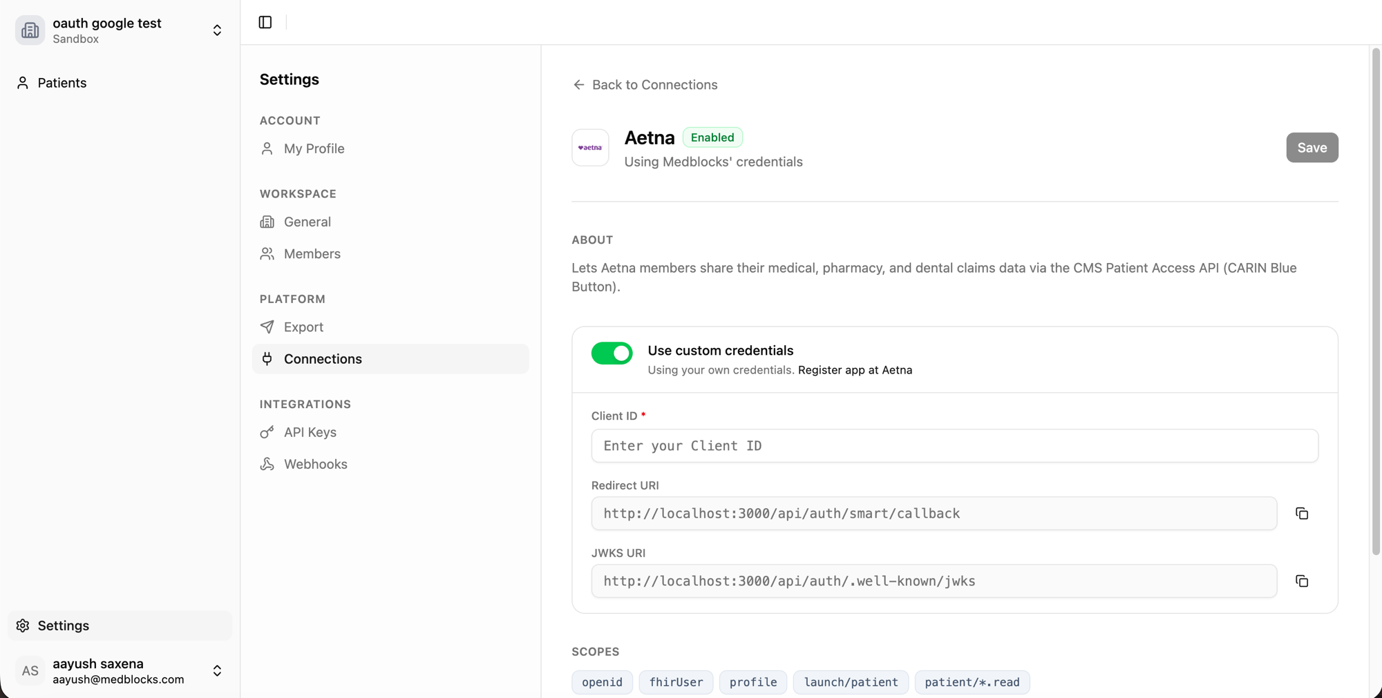The height and width of the screenshot is (698, 1382).
Task: Copy the Redirect URI
Action: (1302, 513)
